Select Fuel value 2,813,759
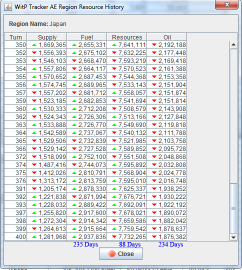The width and height of the screenshot is (242, 270). click(x=87, y=181)
